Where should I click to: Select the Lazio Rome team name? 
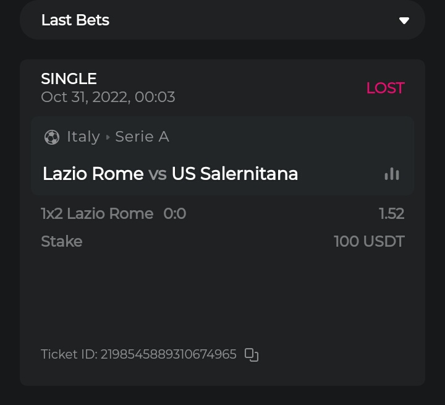pyautogui.click(x=93, y=174)
